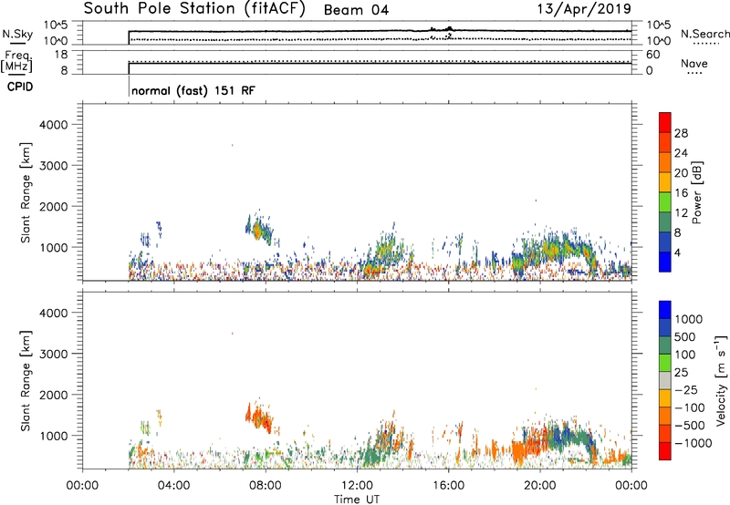Click the 'Velocity [m s-1]' color bar title
This screenshot has height=505, width=730.
click(x=721, y=380)
